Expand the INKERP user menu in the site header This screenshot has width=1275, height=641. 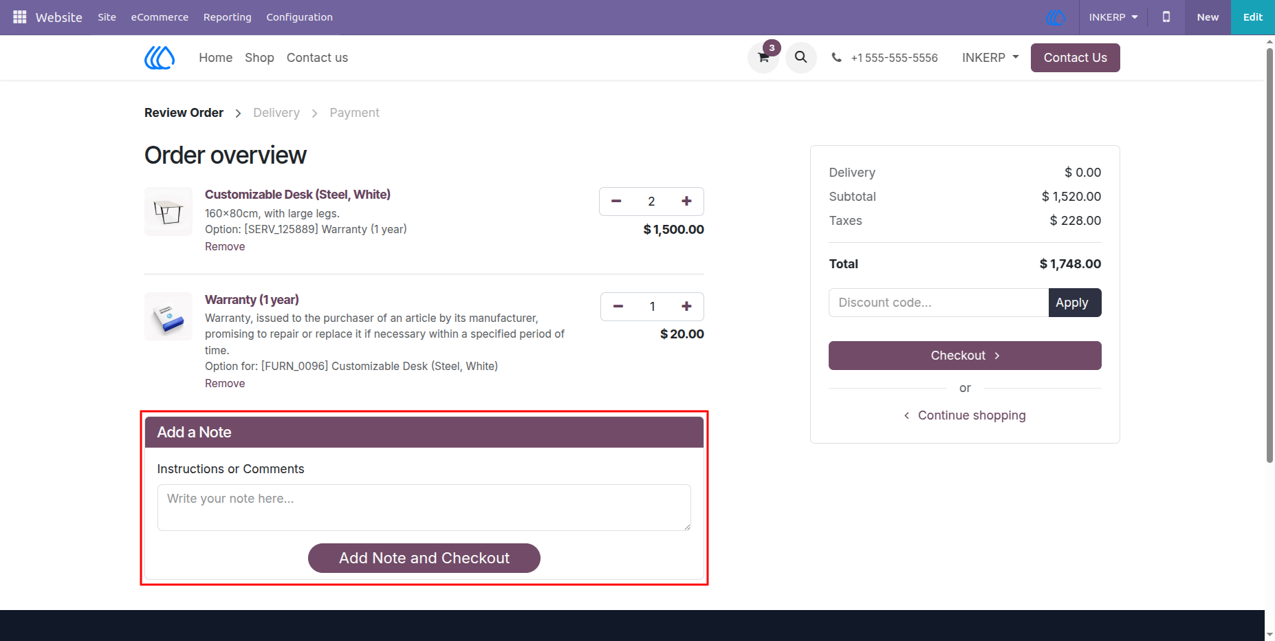tap(990, 58)
